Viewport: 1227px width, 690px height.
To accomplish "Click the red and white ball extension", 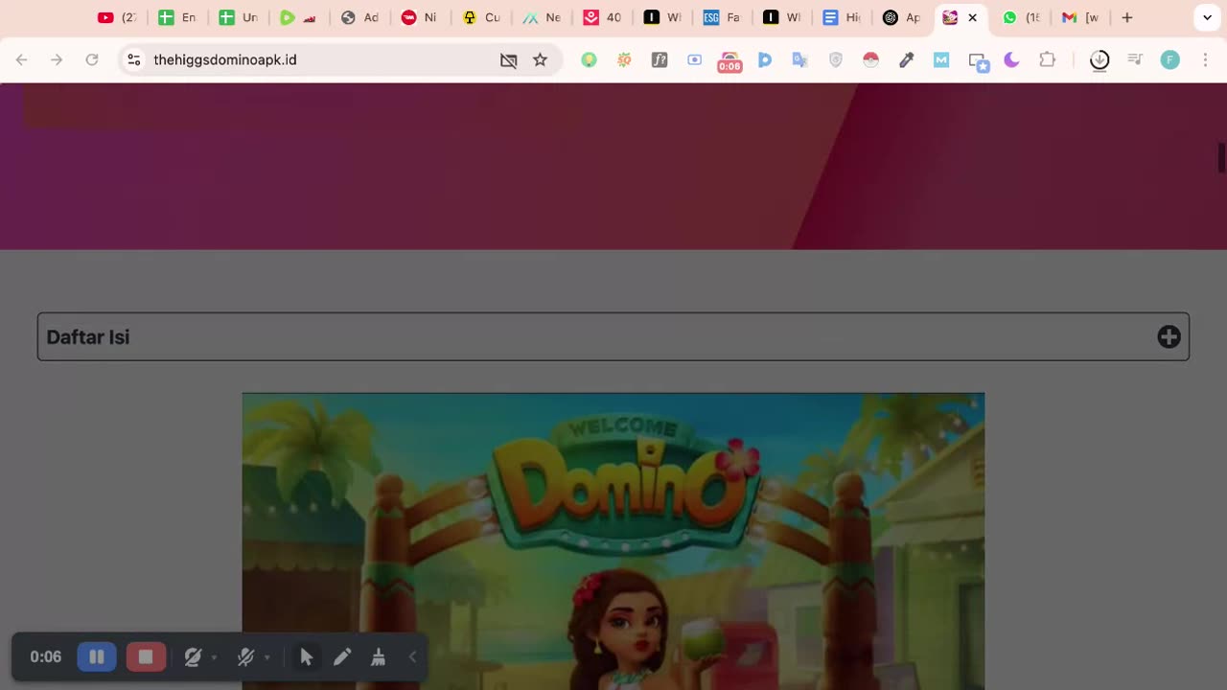I will tap(870, 59).
